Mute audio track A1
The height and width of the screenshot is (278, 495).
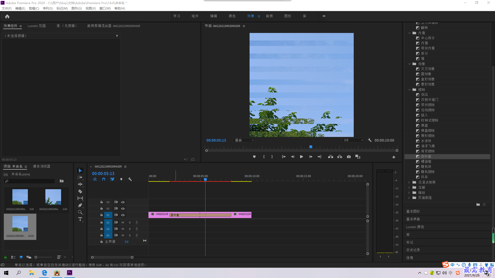click(123, 222)
